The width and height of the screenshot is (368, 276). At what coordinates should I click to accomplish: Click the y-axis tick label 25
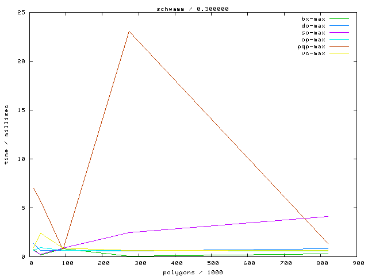tap(21, 13)
